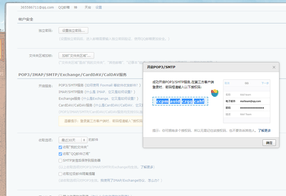Click the 帐户安全 section heading
286x196 pixels.
(x=26, y=19)
